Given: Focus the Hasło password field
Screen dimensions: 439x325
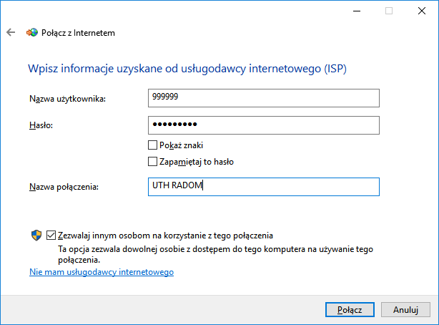Looking at the screenshot, I should point(262,125).
